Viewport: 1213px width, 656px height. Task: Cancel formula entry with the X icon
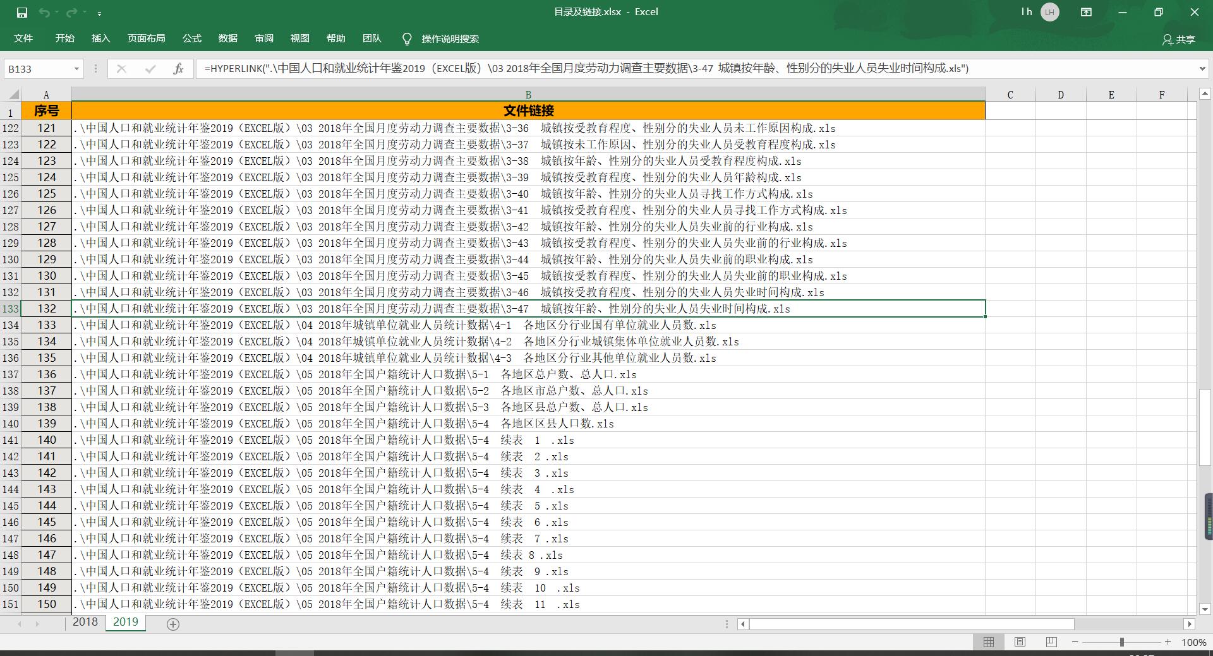click(122, 69)
